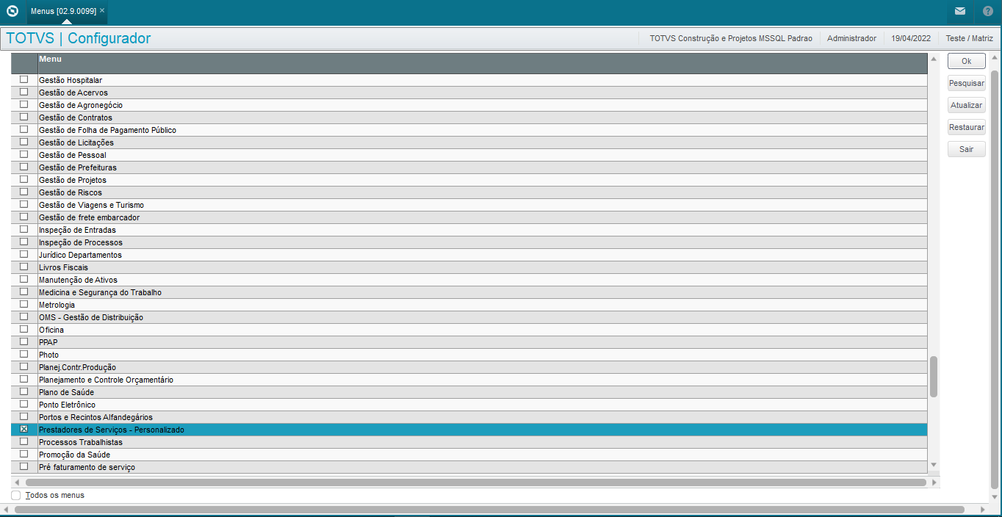1002x517 pixels.
Task: Check the Livros Fiscais checkbox
Action: coord(24,267)
